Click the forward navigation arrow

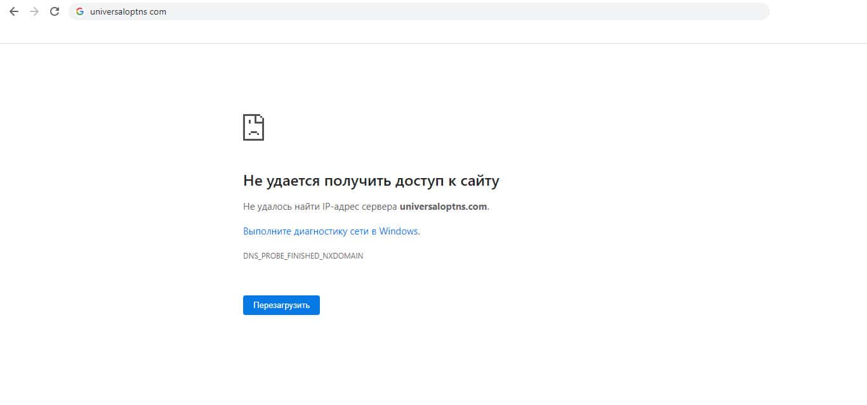coord(34,11)
